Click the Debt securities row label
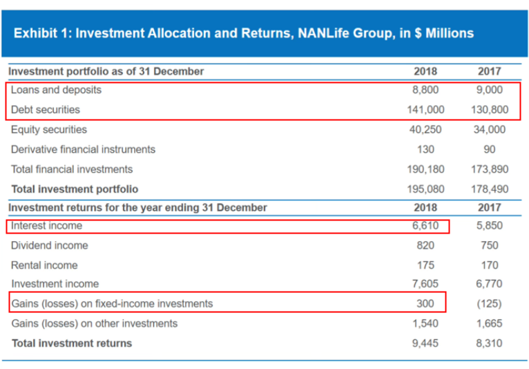The height and width of the screenshot is (369, 529). [46, 109]
